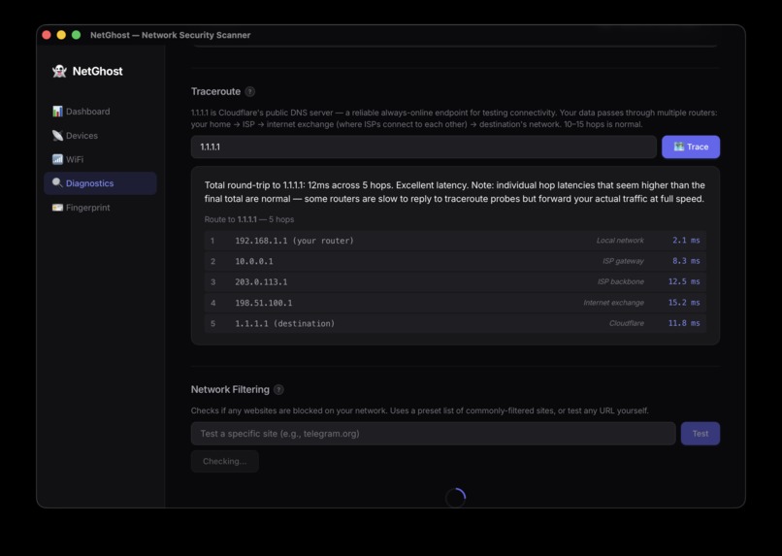Click the NetGhost window title text
Screen dimensions: 782x556
pyautogui.click(x=170, y=35)
